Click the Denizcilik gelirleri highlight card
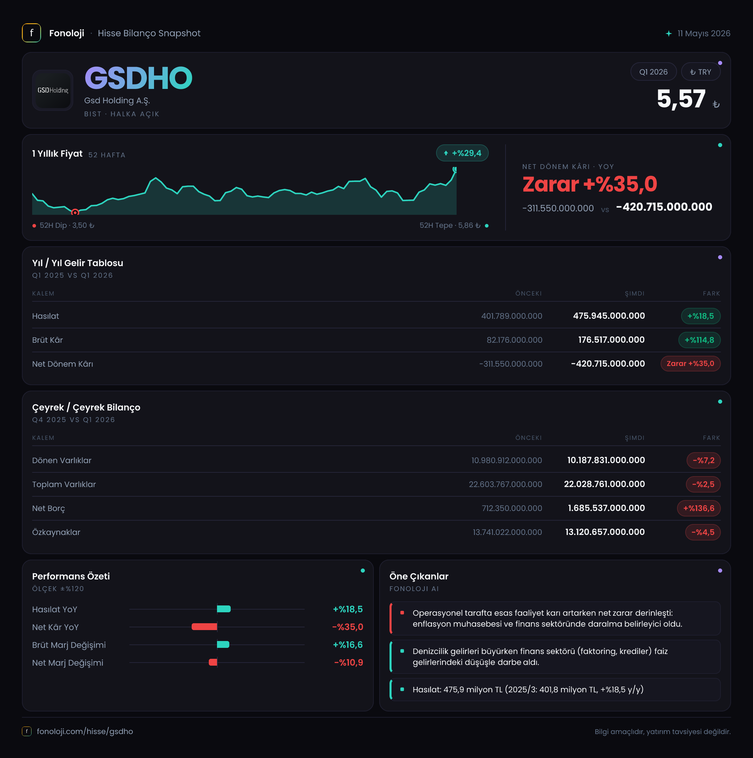This screenshot has width=753, height=758. tap(555, 657)
